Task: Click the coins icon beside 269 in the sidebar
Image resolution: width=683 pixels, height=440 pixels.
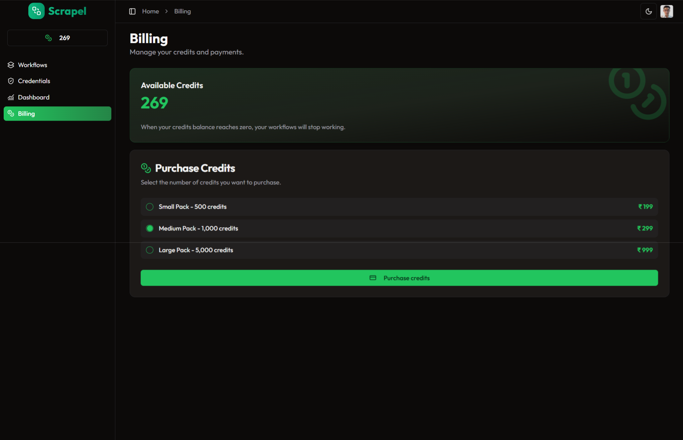Action: click(x=49, y=38)
